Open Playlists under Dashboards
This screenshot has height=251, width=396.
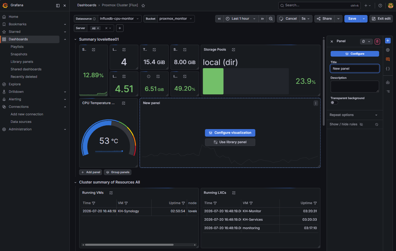(17, 47)
